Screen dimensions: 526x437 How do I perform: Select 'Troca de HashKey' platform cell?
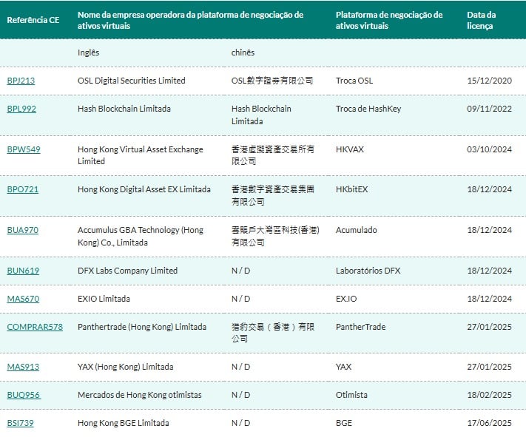click(368, 109)
